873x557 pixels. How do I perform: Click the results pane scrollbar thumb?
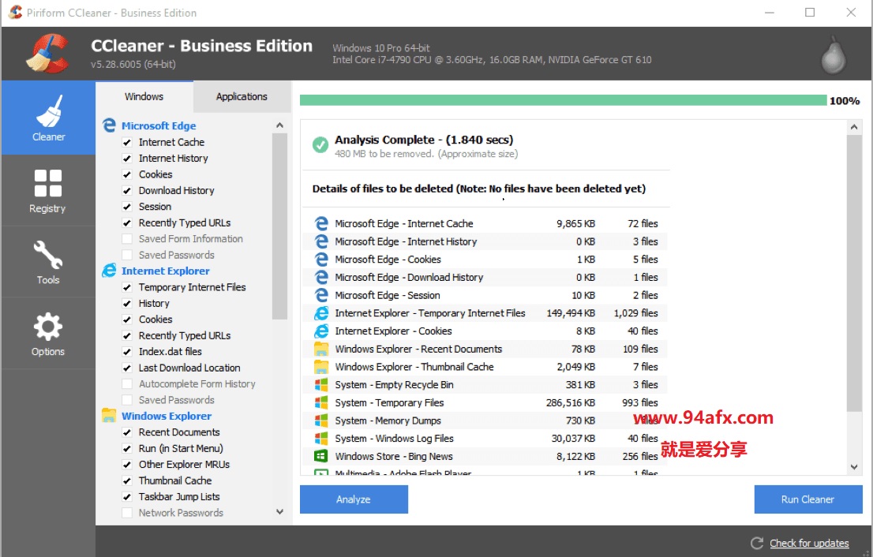pyautogui.click(x=854, y=273)
